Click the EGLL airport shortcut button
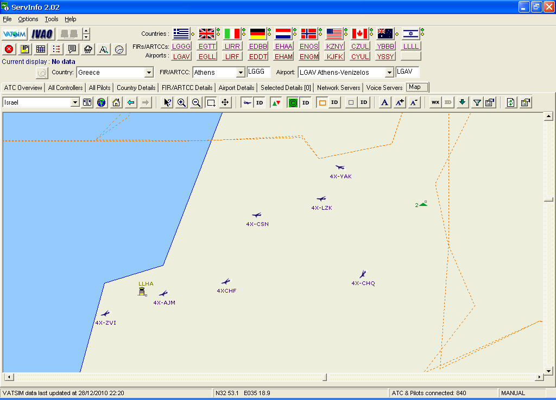 [207, 56]
